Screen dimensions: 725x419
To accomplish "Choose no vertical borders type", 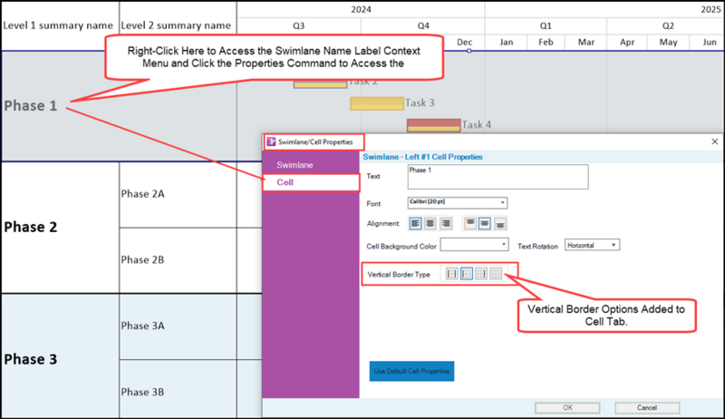I will pos(496,274).
